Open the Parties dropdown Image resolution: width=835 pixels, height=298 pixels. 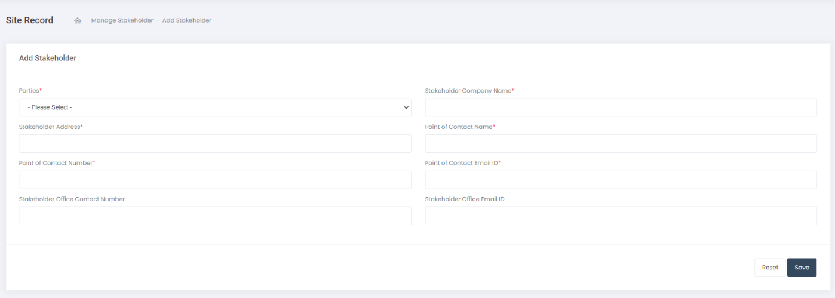coord(215,107)
